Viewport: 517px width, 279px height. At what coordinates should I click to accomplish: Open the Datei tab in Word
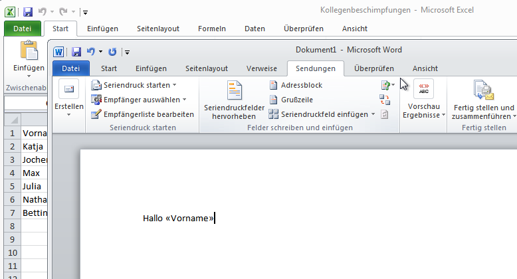tap(71, 68)
